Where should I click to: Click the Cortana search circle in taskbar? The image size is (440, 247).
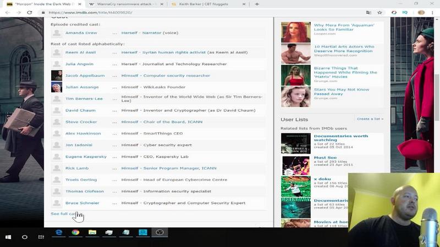click(25, 237)
